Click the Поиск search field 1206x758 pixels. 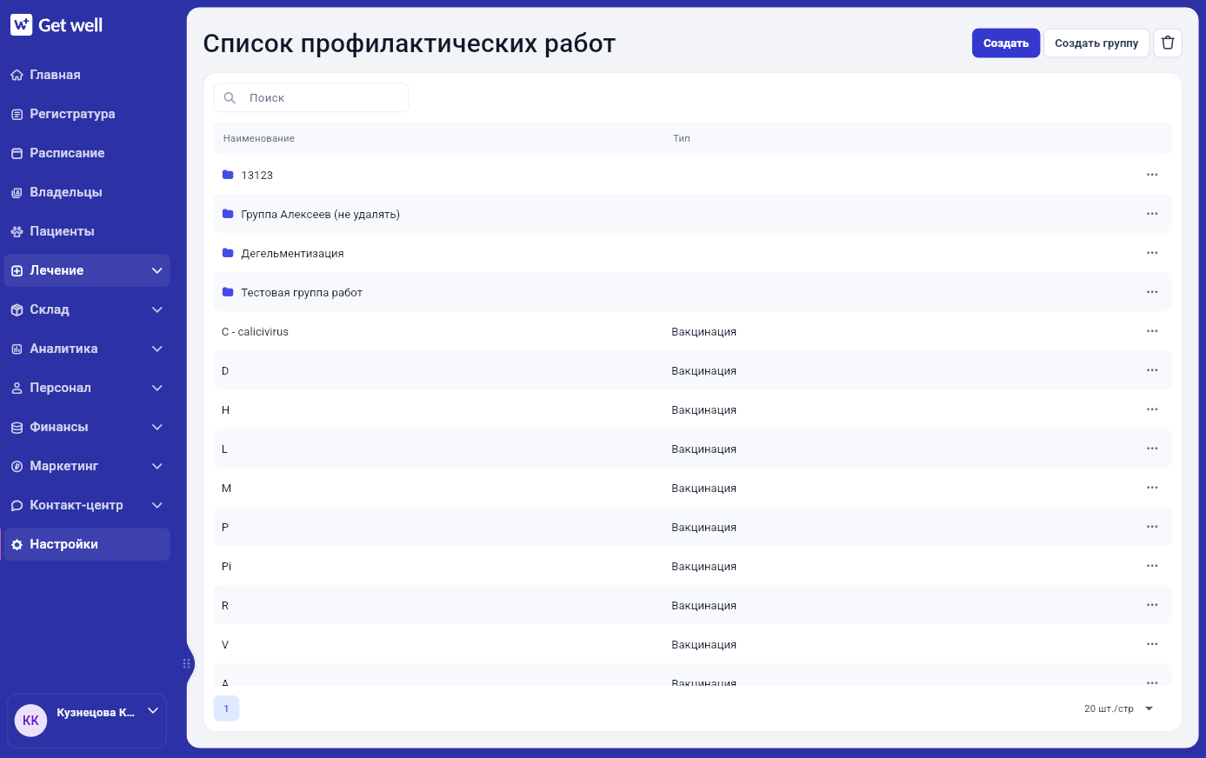point(311,98)
